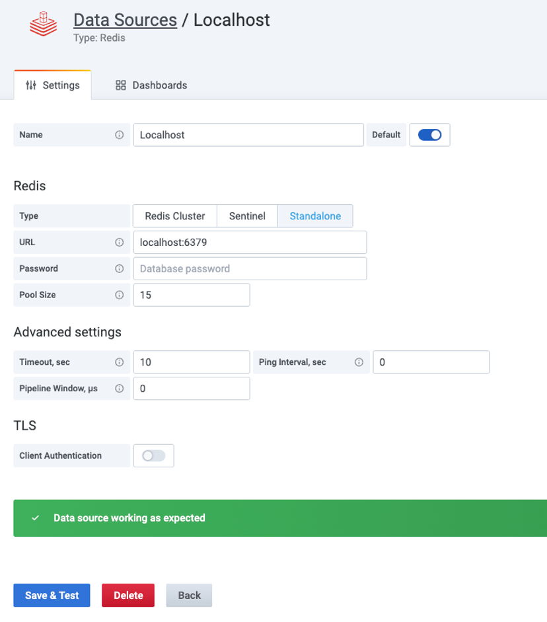Click the info icon next to Name
Viewport: 547px width, 622px height.
click(118, 135)
